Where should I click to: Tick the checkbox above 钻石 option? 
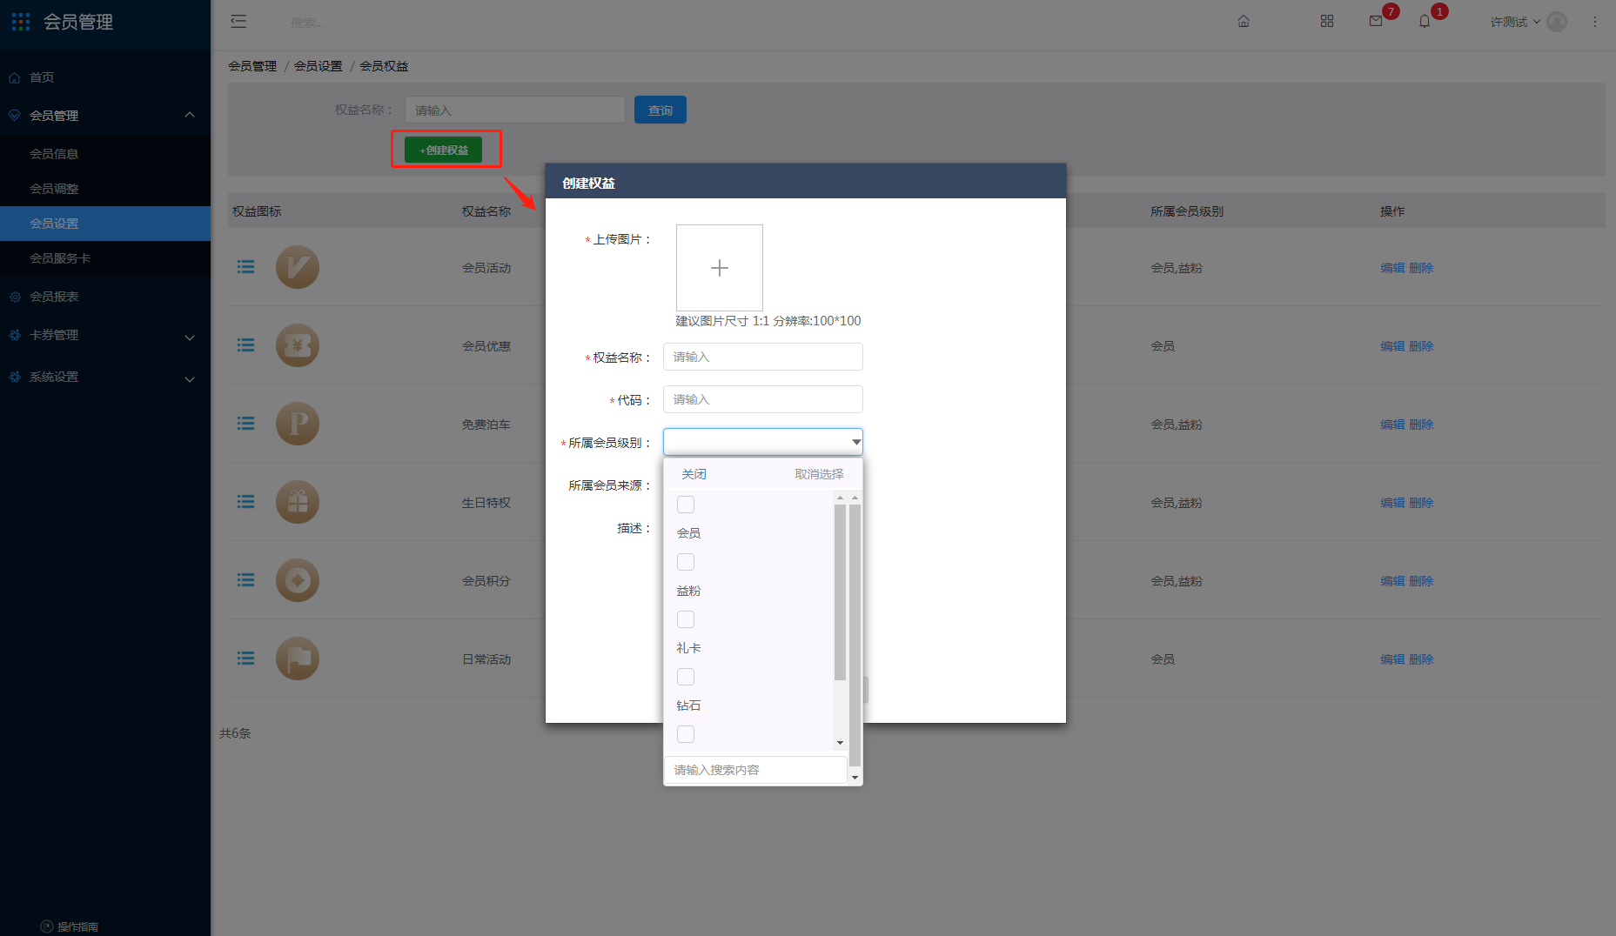click(x=686, y=677)
